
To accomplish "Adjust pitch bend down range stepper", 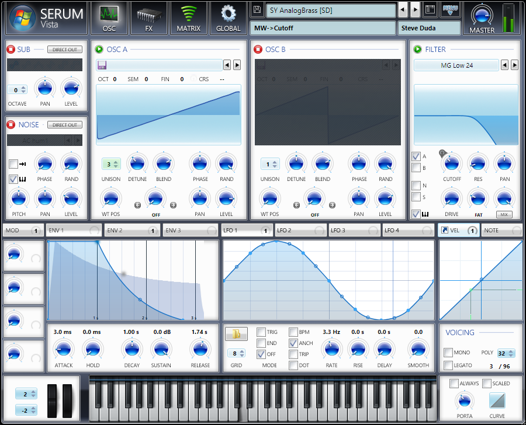I will 26,410.
